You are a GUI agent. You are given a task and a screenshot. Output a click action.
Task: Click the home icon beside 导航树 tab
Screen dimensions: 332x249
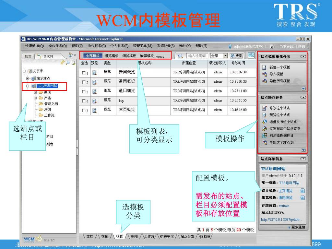tap(70, 55)
